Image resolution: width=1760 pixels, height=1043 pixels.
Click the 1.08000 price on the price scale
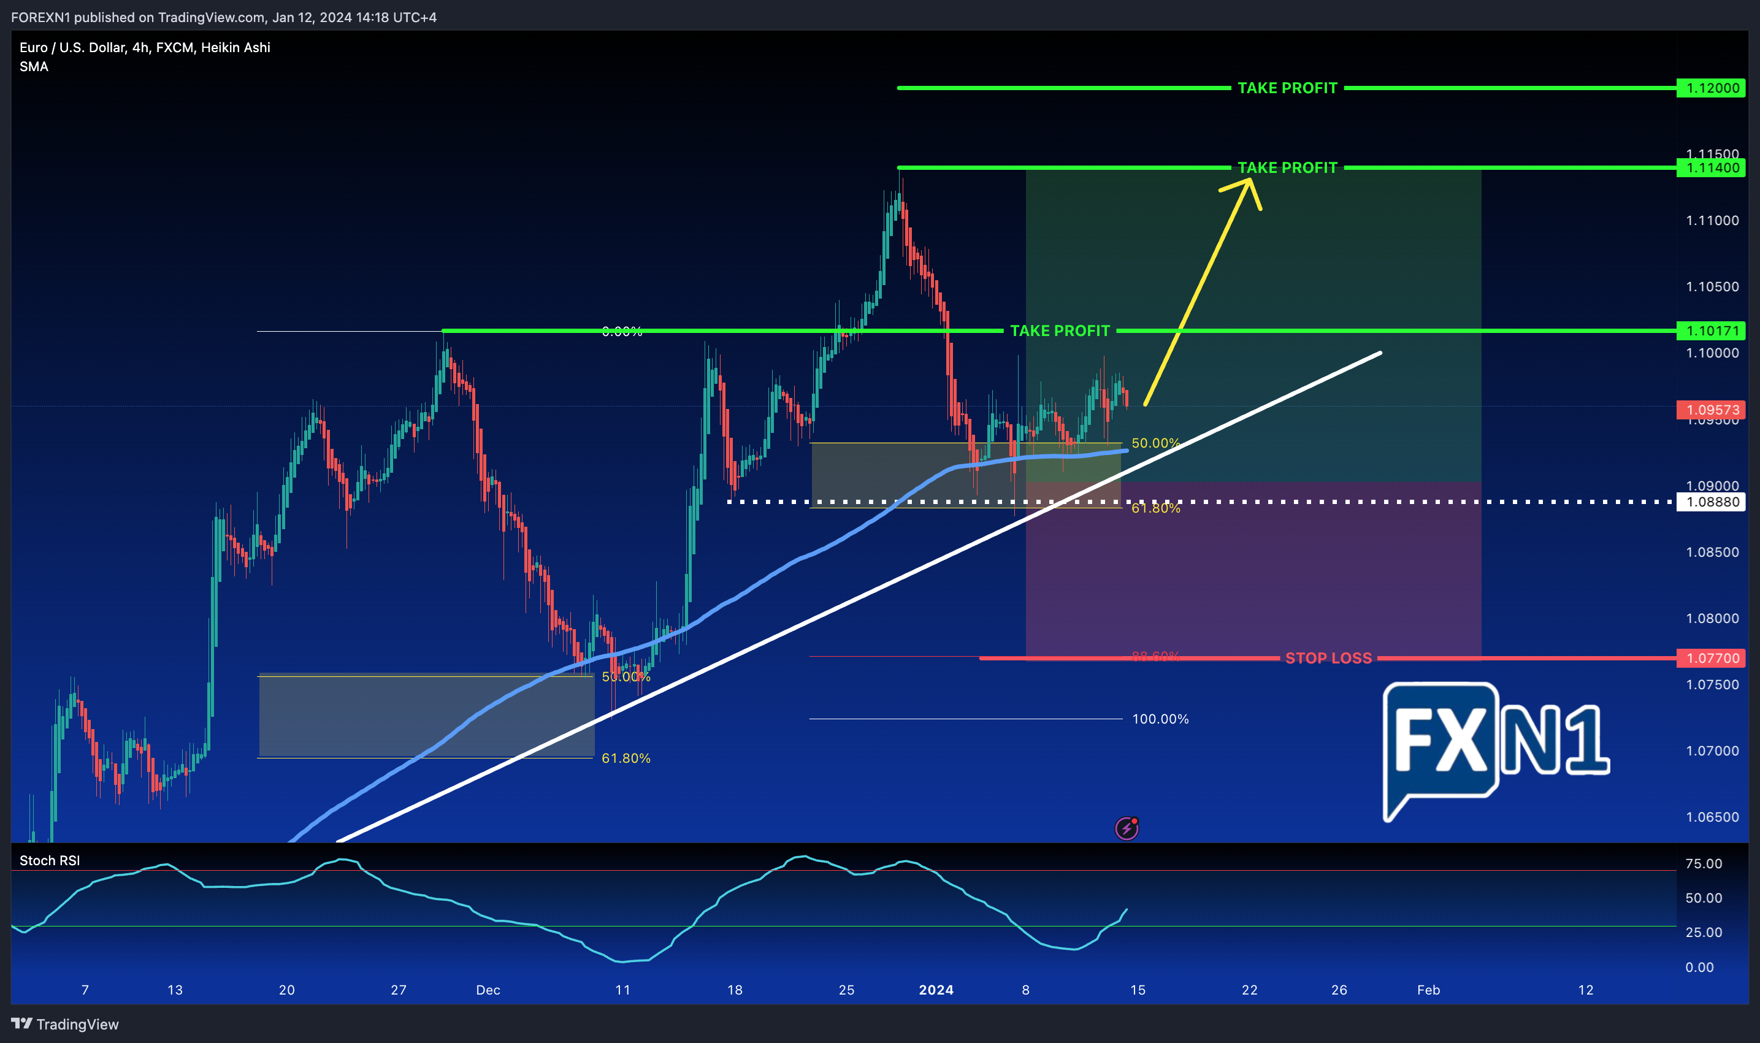coord(1712,619)
